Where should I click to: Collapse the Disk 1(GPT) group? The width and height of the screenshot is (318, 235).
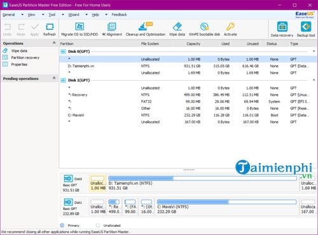(314, 80)
